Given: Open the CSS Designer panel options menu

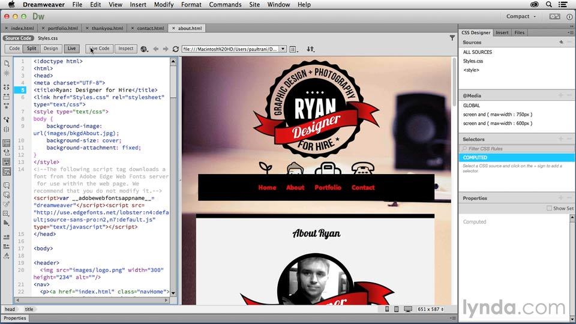Looking at the screenshot, I should (570, 32).
